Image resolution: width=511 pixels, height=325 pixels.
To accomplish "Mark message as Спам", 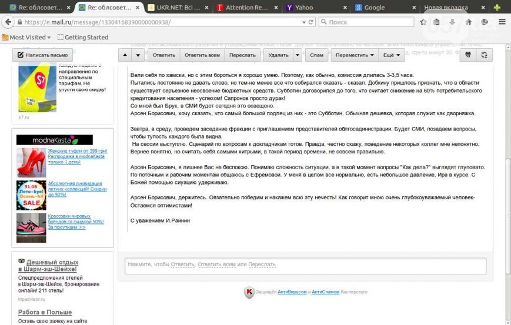I will pos(316,55).
